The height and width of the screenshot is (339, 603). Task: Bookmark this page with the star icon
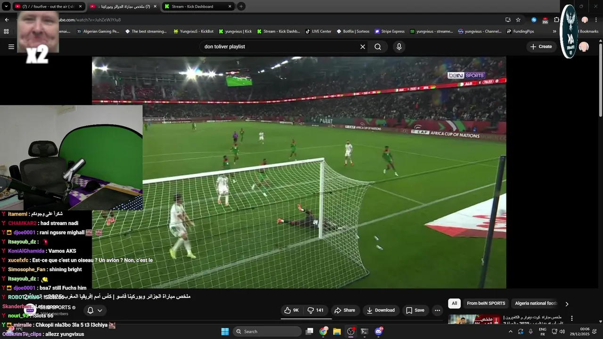tap(518, 20)
